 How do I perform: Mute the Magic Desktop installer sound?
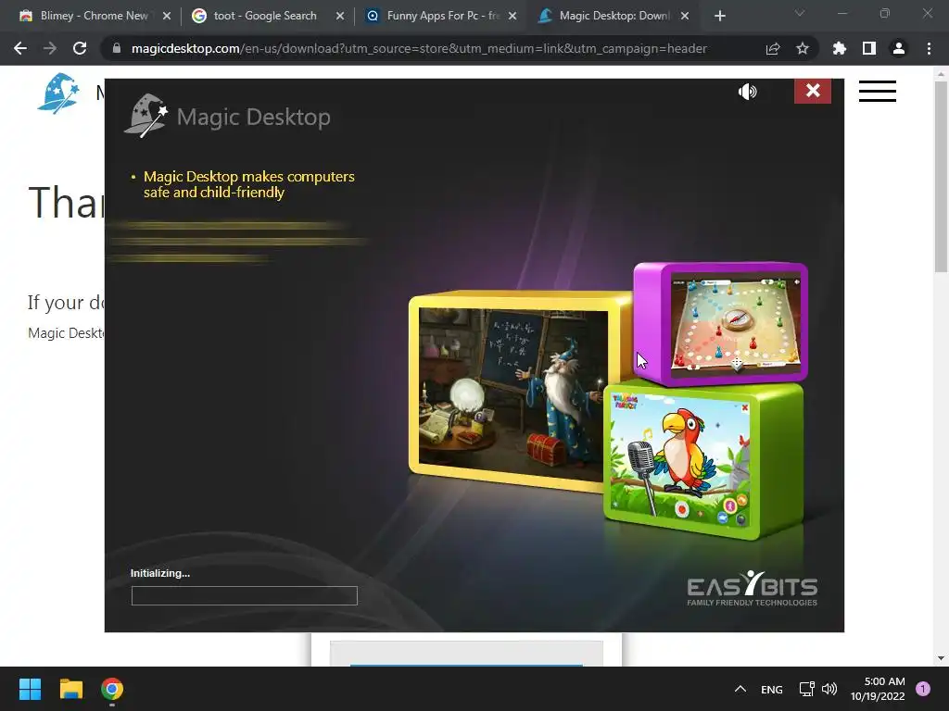point(748,92)
